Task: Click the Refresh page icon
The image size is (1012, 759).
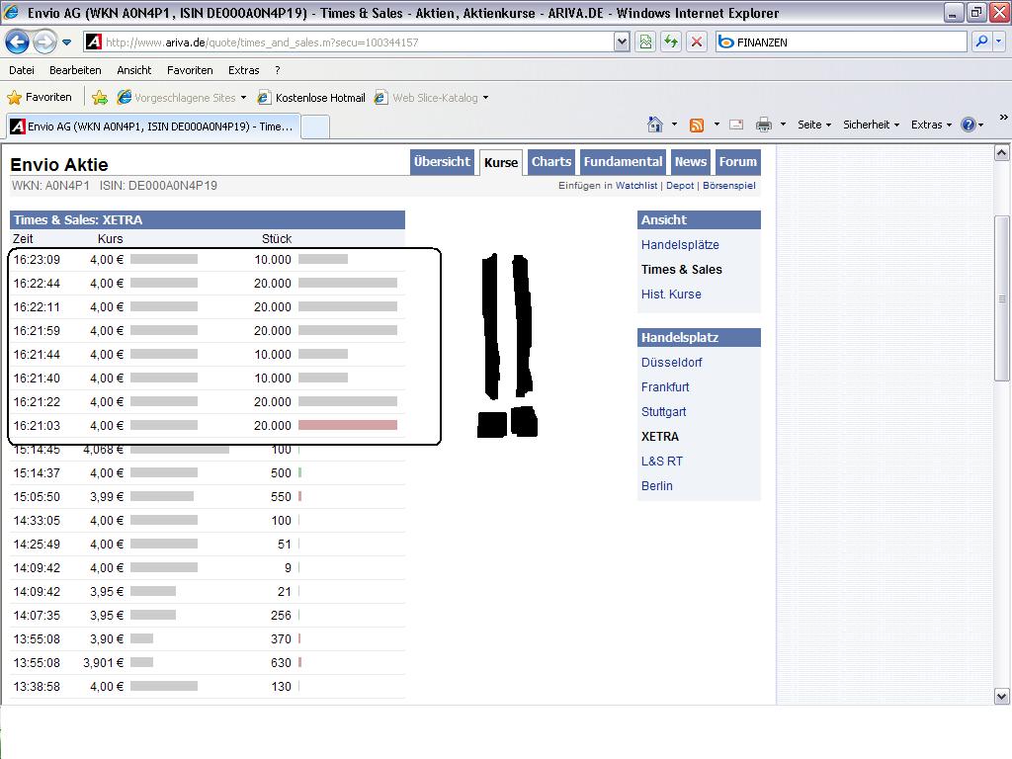Action: [671, 42]
